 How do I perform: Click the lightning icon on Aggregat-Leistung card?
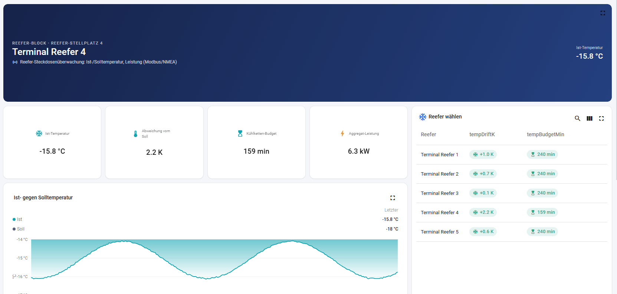tap(342, 133)
